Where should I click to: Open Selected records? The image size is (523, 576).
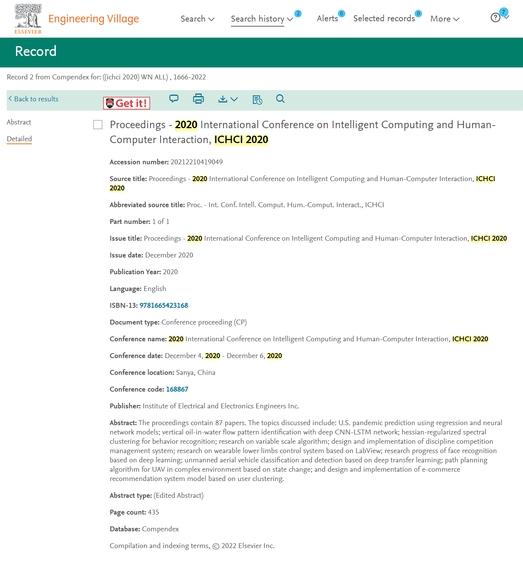(x=384, y=18)
